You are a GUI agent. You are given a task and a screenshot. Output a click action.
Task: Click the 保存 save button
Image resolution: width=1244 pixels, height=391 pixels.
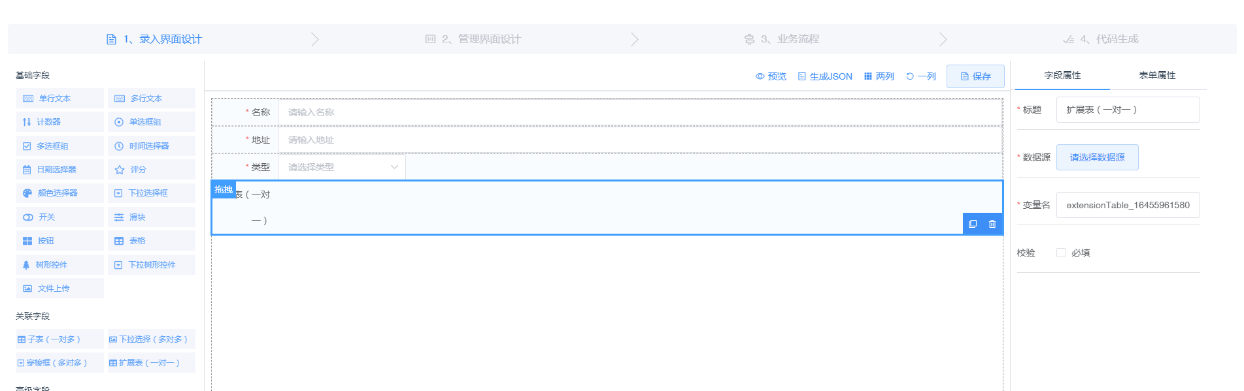point(975,76)
